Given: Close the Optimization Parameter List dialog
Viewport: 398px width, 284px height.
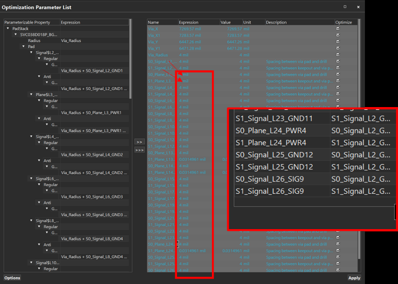Looking at the screenshot, I should pyautogui.click(x=358, y=7).
